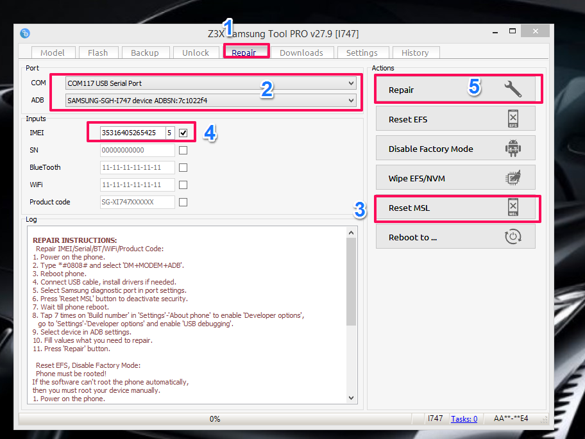Click the Wipe EFS/NVM button

coord(455,178)
